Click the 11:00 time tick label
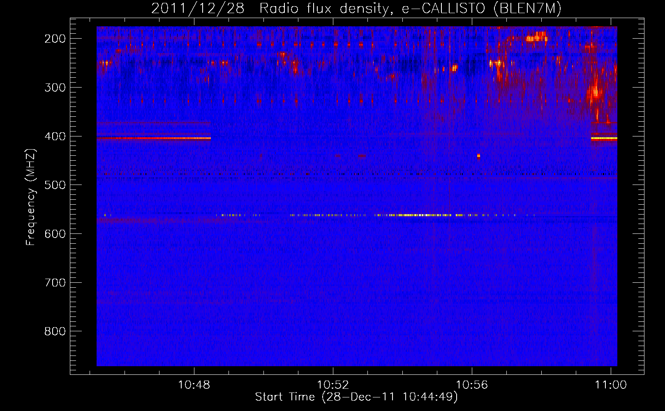The height and width of the screenshot is (411, 665). [x=611, y=385]
